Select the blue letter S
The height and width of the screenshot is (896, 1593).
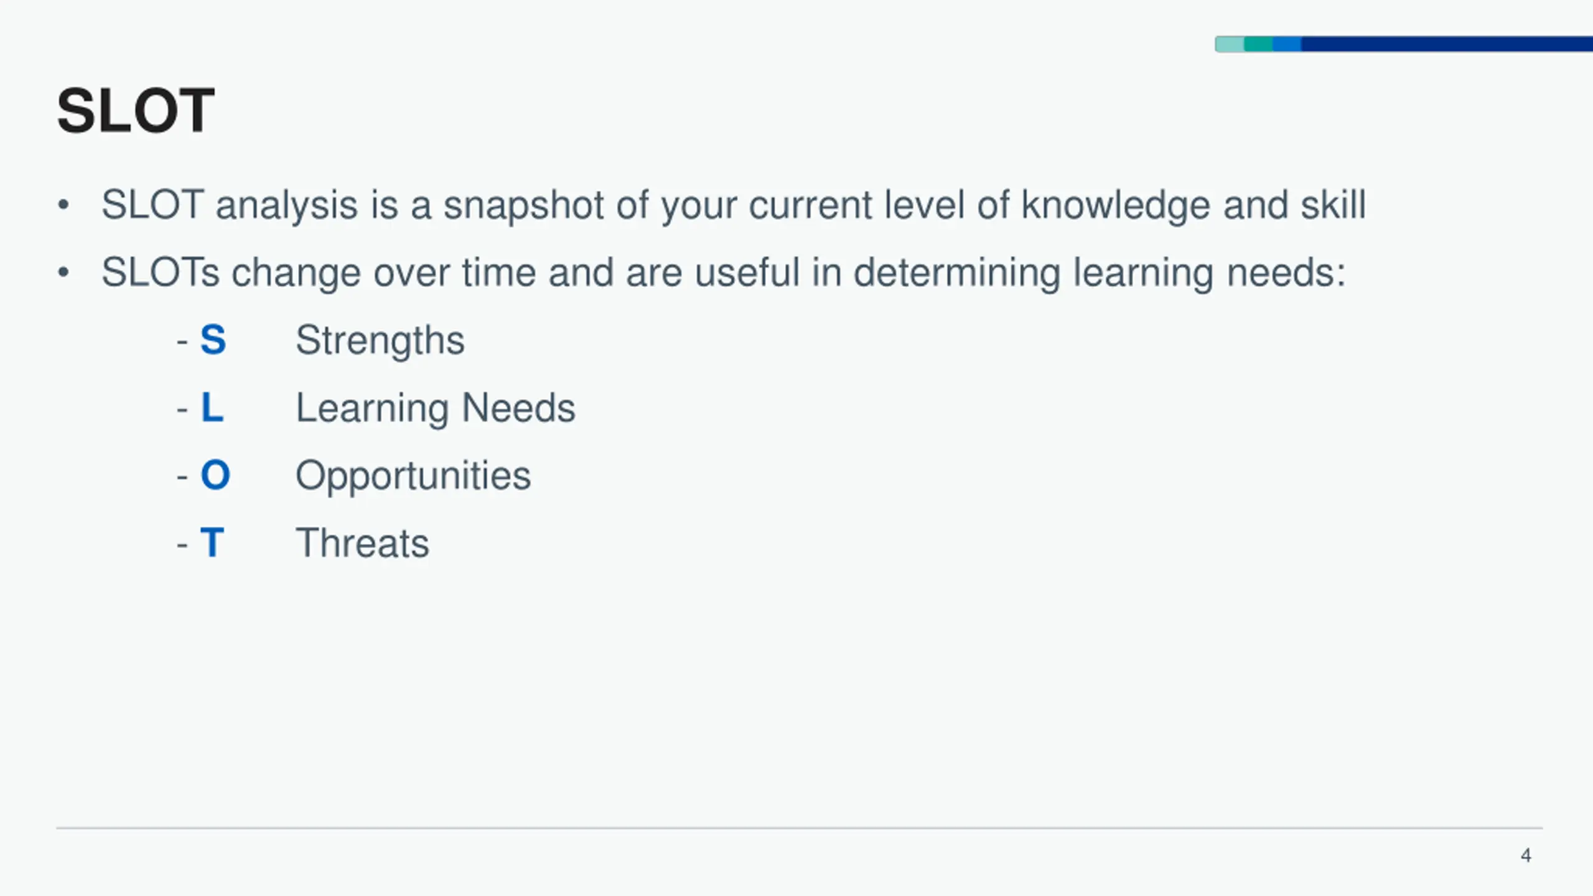(213, 340)
